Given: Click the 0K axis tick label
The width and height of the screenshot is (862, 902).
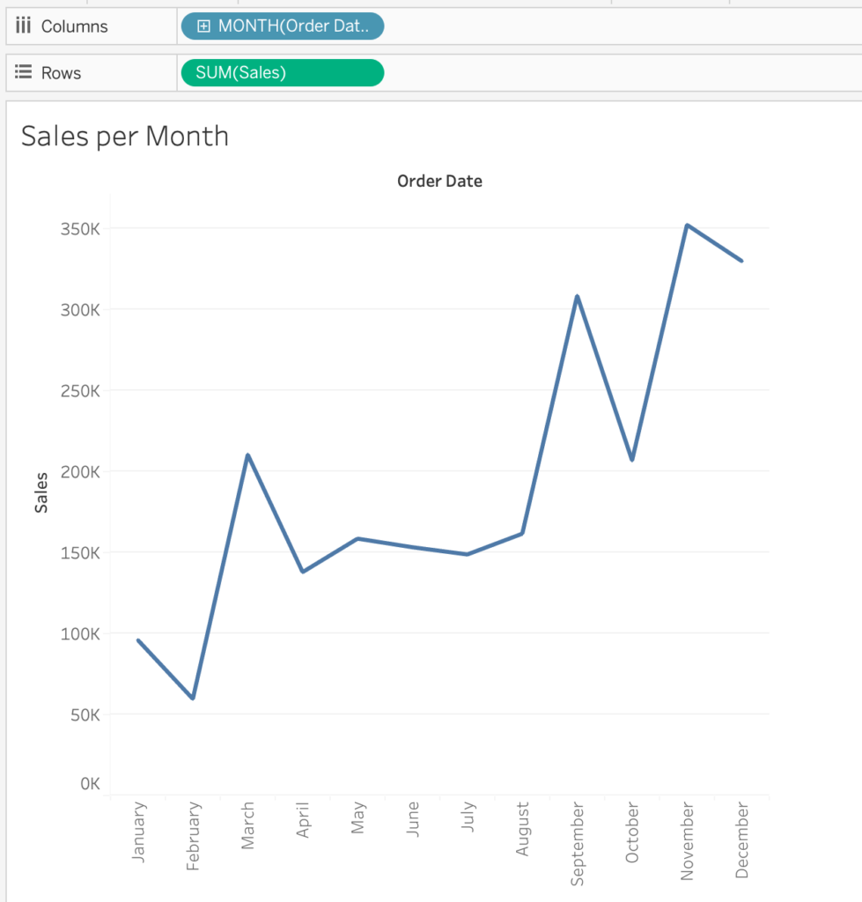Looking at the screenshot, I should [89, 783].
